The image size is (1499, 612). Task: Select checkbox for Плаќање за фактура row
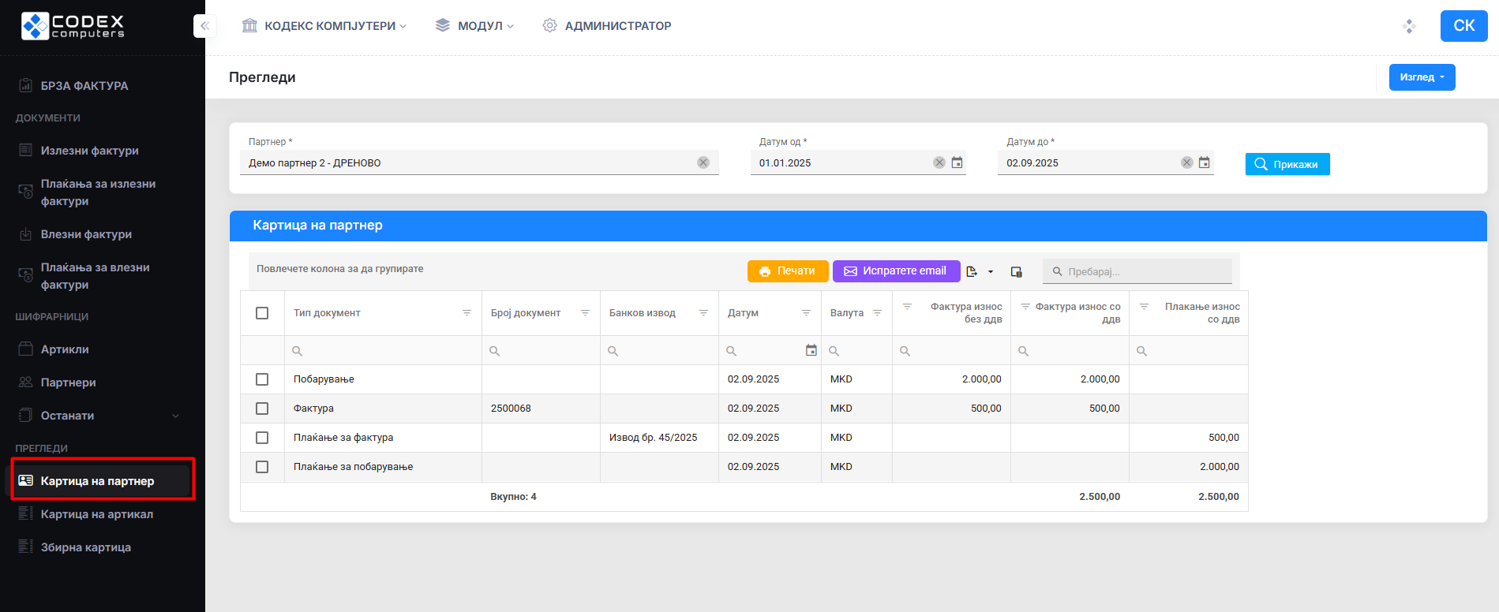[x=262, y=438]
